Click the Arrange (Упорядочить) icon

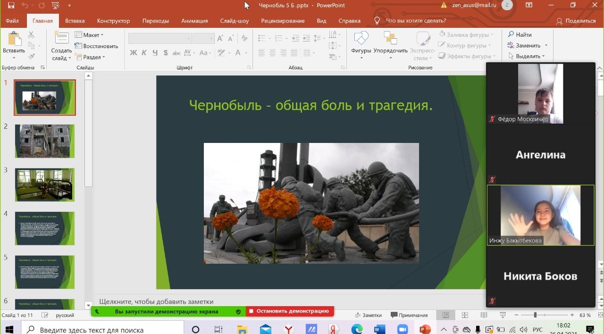point(390,38)
